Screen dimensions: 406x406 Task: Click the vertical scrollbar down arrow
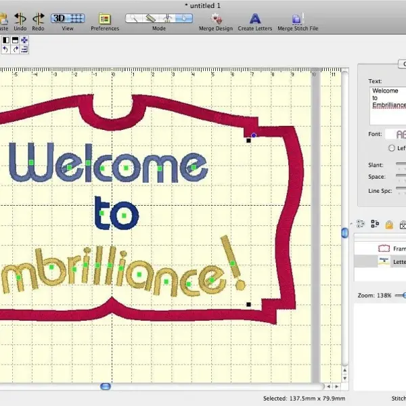tap(344, 378)
